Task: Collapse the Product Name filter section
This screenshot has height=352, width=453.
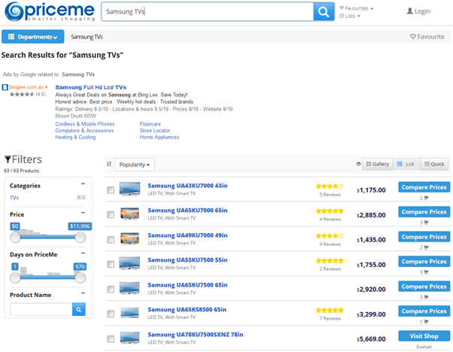Action: (x=83, y=293)
